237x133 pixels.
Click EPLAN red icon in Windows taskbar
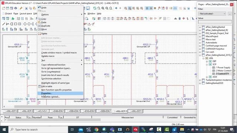[x=136, y=130]
